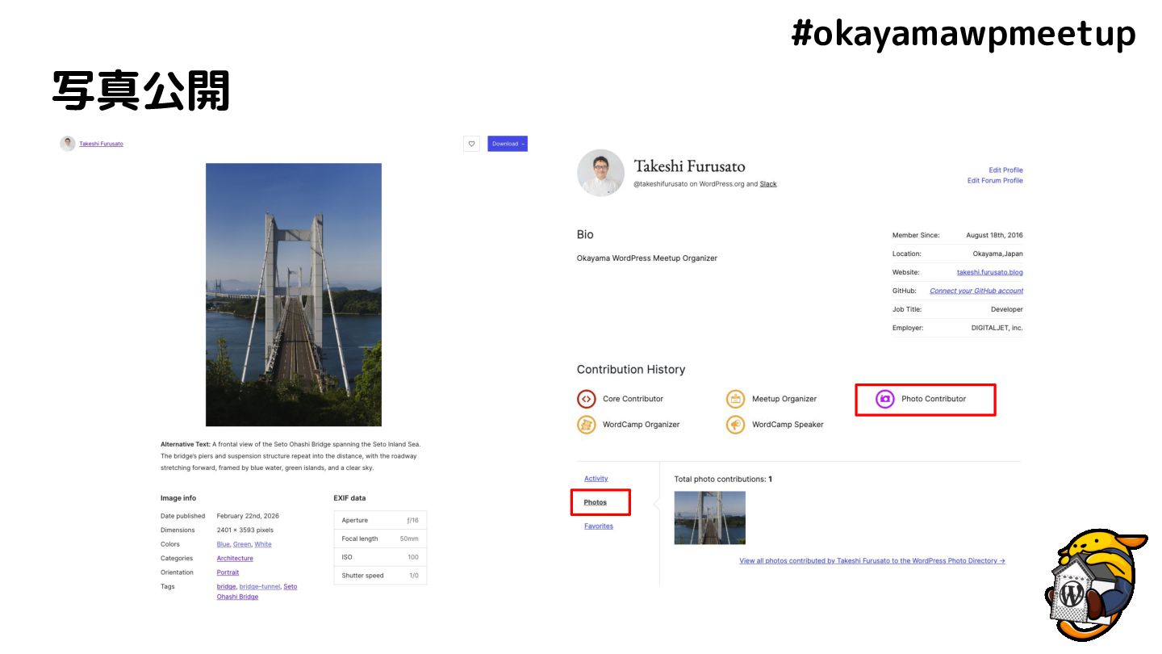Click the White color link
The image size is (1162, 654).
[x=263, y=544]
